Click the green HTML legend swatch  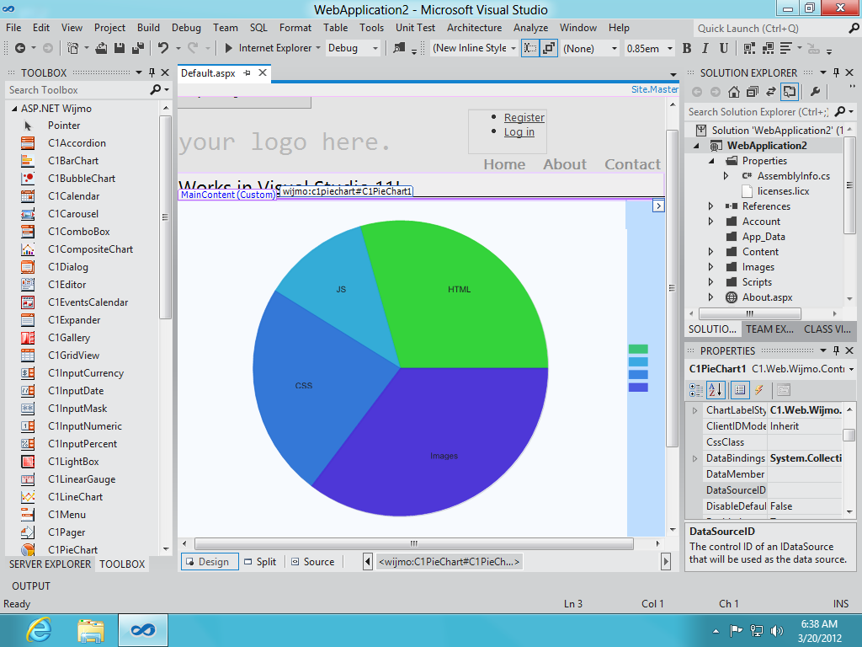click(x=638, y=349)
